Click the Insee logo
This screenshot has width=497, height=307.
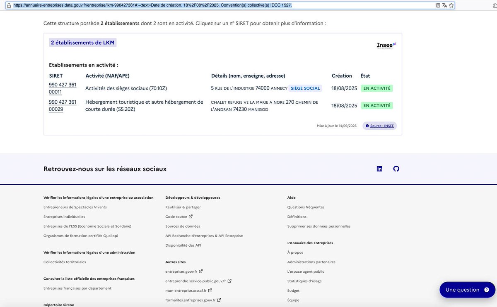[x=386, y=45]
